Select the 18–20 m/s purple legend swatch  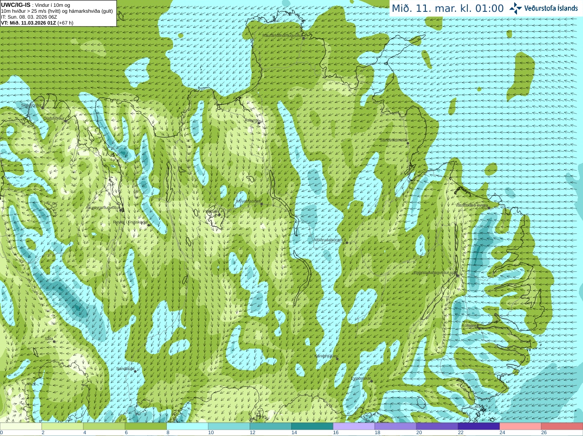[x=395, y=426]
